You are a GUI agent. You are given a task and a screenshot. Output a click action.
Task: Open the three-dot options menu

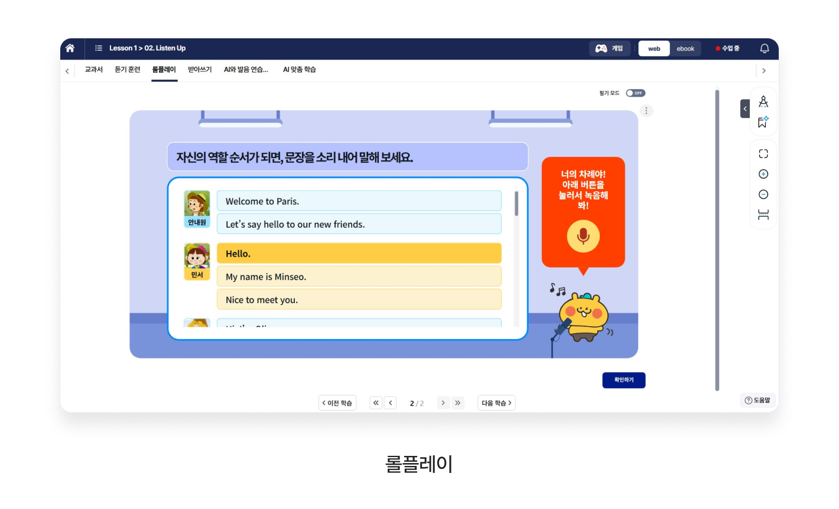(646, 111)
